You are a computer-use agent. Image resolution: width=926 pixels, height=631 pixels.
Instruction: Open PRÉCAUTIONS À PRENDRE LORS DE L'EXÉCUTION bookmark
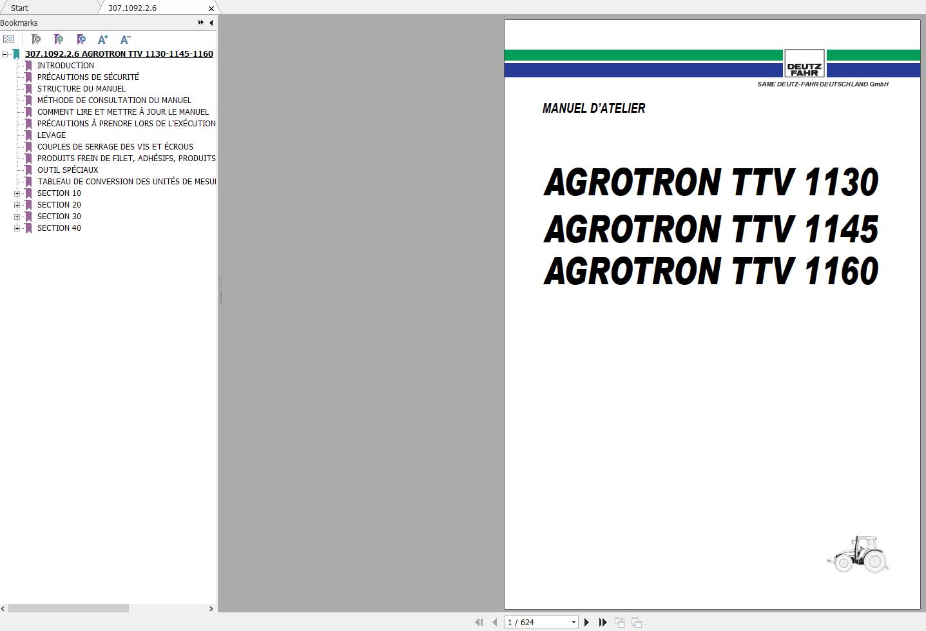coord(126,124)
